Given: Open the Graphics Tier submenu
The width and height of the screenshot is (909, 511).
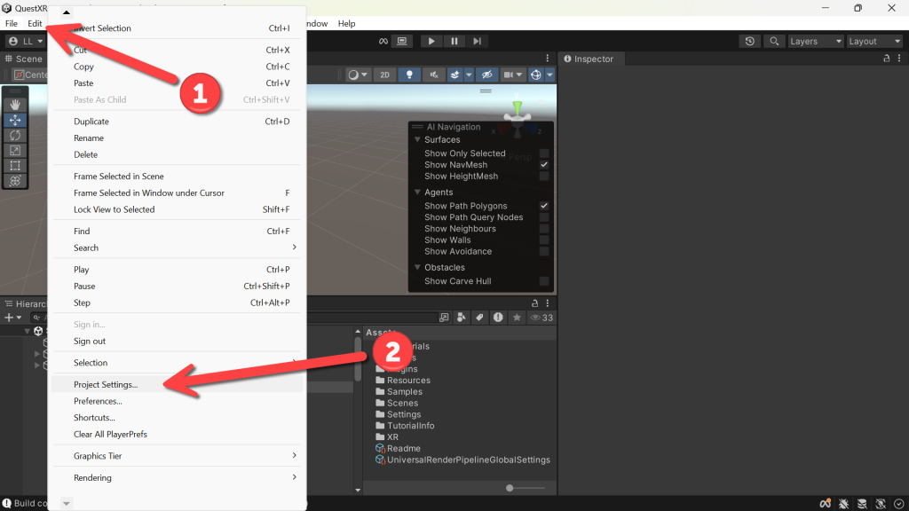Looking at the screenshot, I should pos(177,456).
